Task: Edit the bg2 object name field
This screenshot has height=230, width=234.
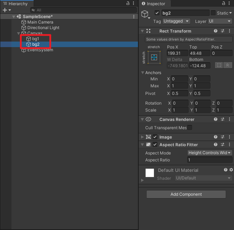Action: pyautogui.click(x=185, y=13)
